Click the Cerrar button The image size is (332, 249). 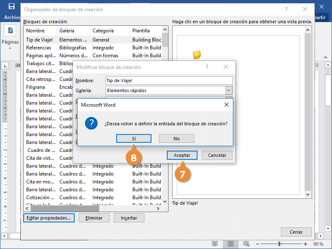point(296,232)
